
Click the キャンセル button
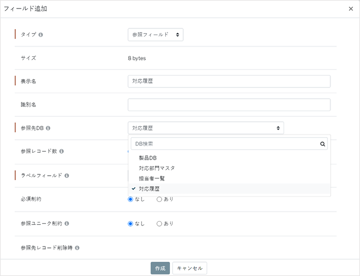click(190, 268)
